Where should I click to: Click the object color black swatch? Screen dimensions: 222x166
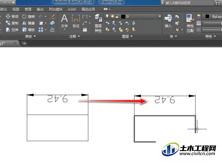coord(207,16)
